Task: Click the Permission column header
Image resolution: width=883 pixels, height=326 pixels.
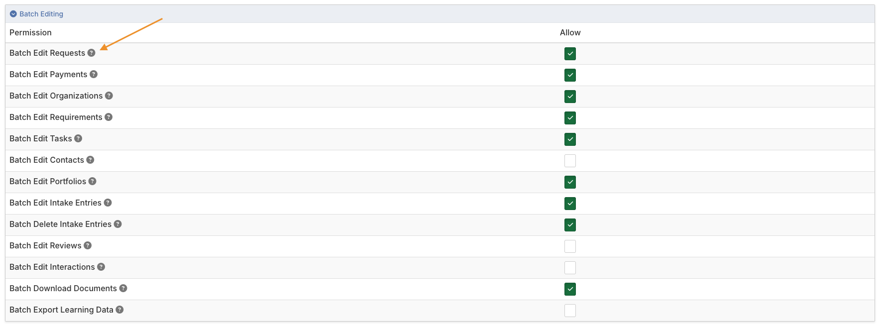Action: (30, 32)
